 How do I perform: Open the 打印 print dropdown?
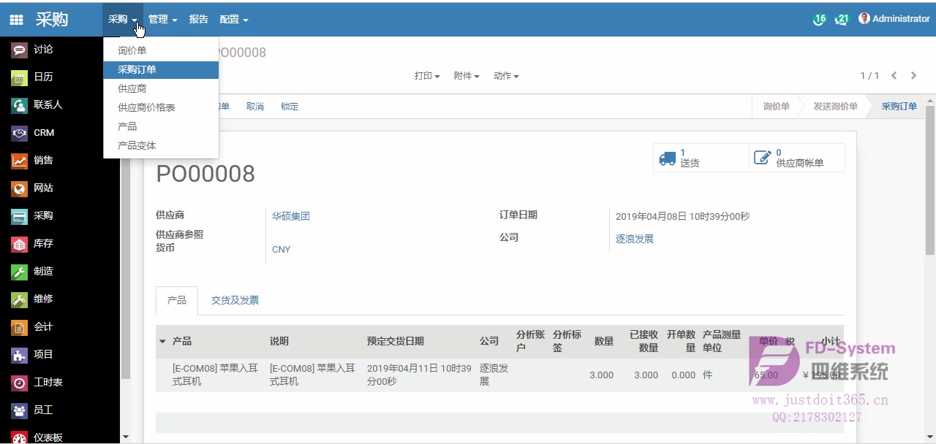coord(426,75)
